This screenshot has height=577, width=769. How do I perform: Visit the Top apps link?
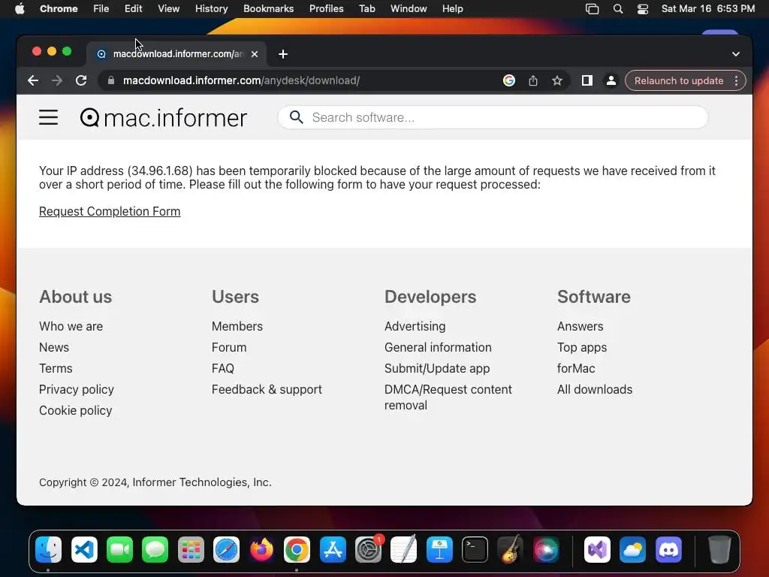pyautogui.click(x=582, y=347)
